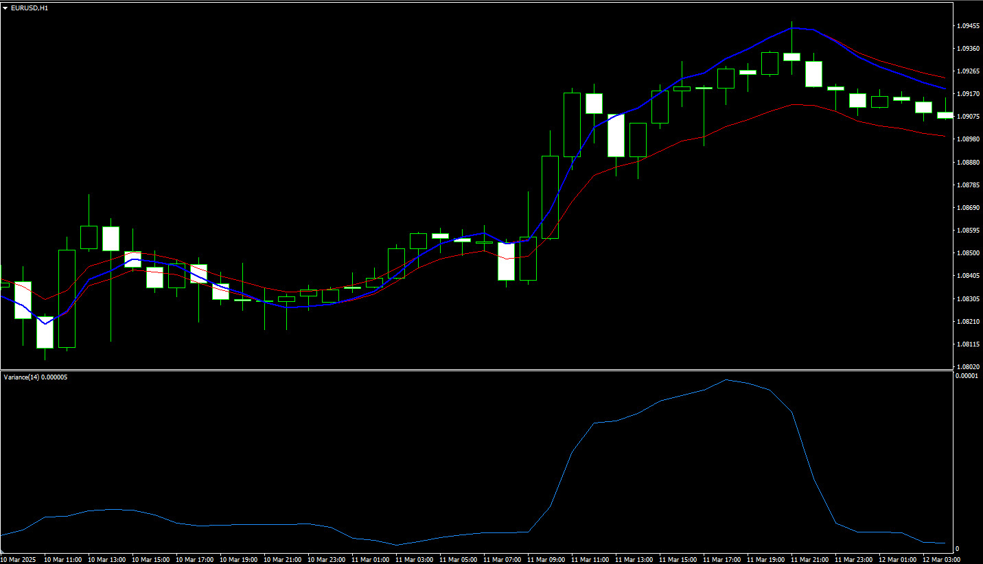Open the dropdown arrow beside EURUSD,H1
Image resolution: width=983 pixels, height=564 pixels.
[x=5, y=8]
